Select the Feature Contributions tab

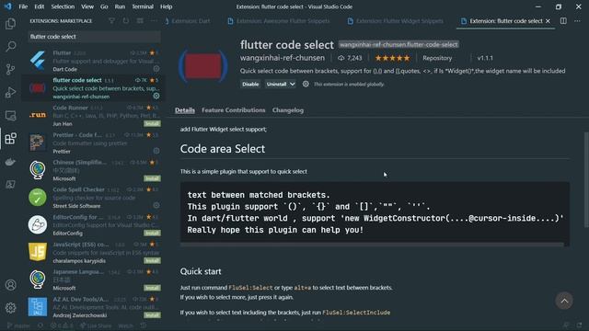coord(233,110)
